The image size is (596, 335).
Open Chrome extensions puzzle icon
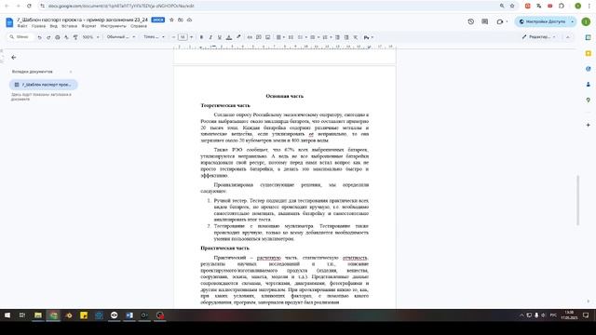click(562, 6)
